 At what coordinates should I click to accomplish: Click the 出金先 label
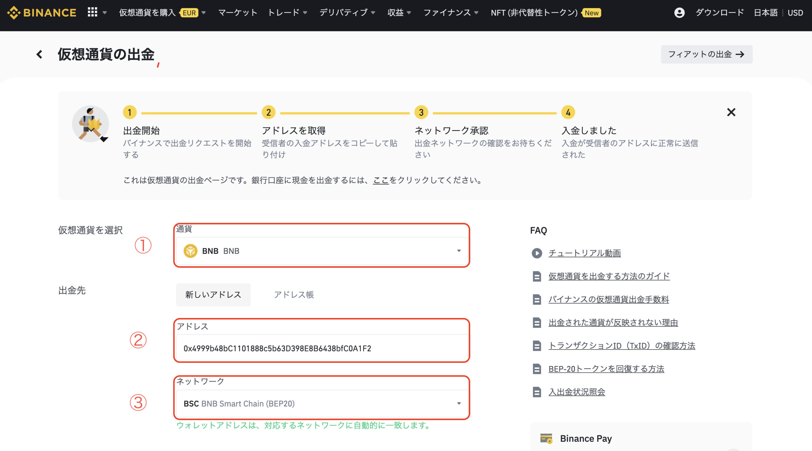coord(72,290)
